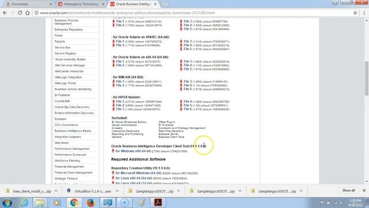Download File 3 for Oracle Solaris on SPARC
369x208 pixels.
coord(187,41)
